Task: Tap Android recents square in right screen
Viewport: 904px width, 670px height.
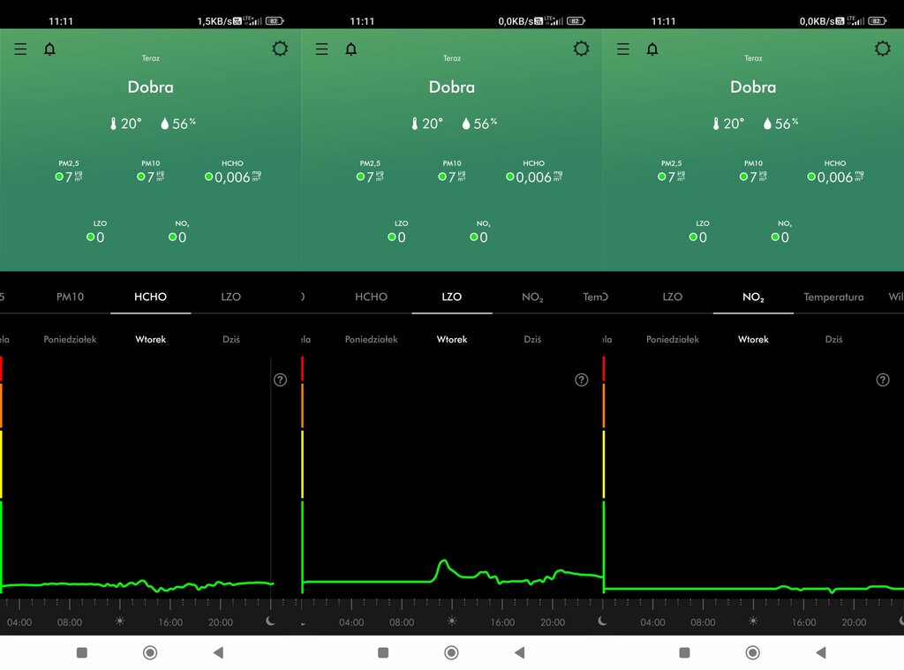Action: (684, 652)
